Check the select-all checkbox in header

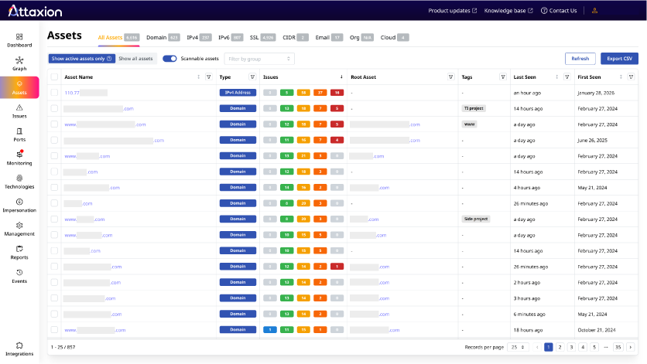click(x=54, y=77)
